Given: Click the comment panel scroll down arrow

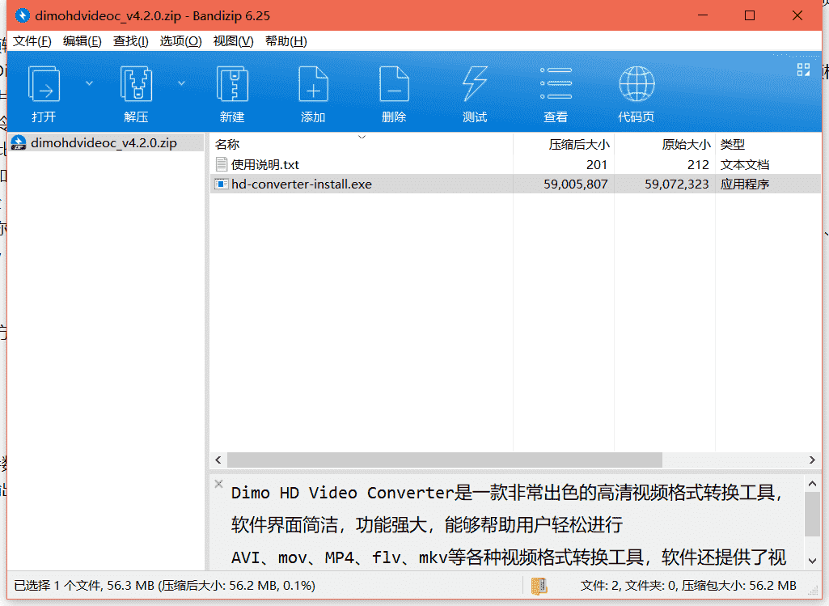Looking at the screenshot, I should 813,561.
